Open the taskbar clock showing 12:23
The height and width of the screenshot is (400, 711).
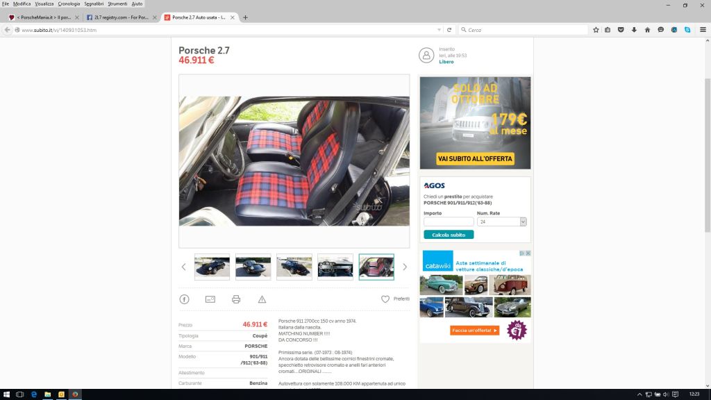pos(694,394)
